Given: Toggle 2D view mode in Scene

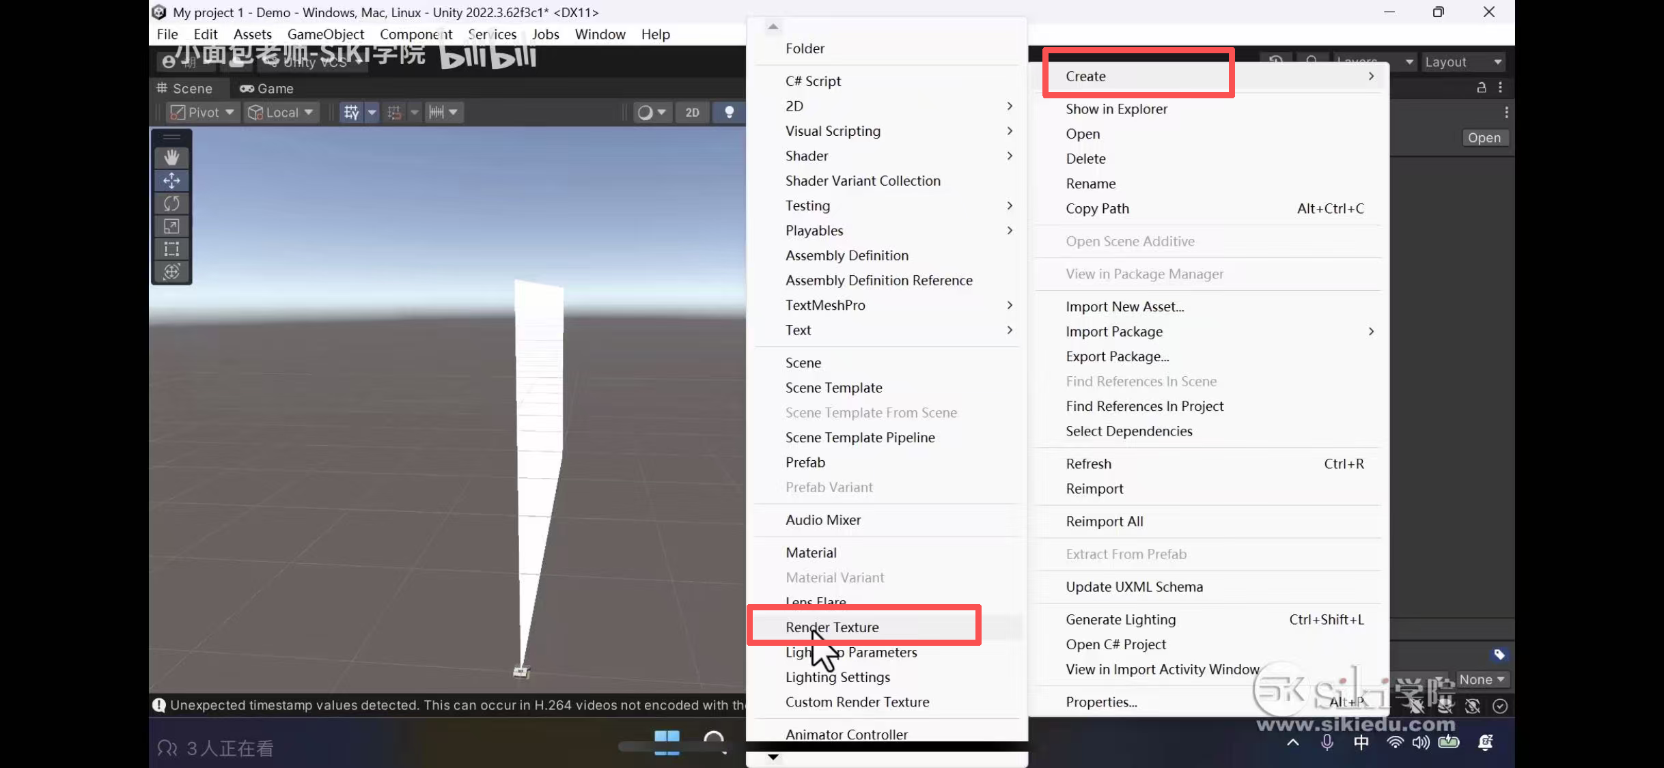Looking at the screenshot, I should pos(692,112).
